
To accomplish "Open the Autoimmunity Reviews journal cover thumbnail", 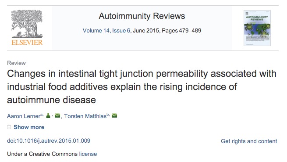I will pos(257,28).
